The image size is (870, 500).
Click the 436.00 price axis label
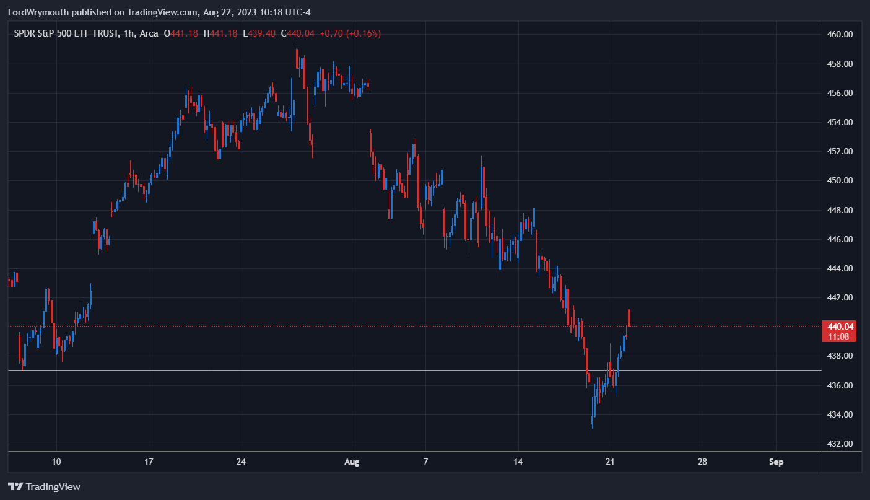[x=840, y=385]
